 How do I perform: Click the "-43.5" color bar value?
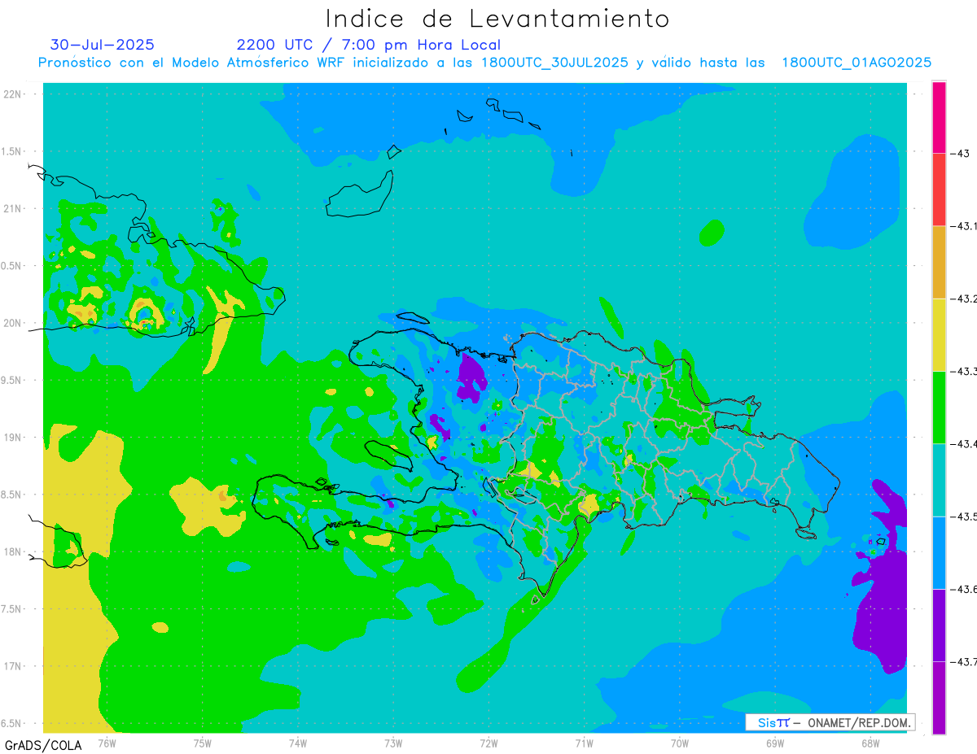(964, 516)
